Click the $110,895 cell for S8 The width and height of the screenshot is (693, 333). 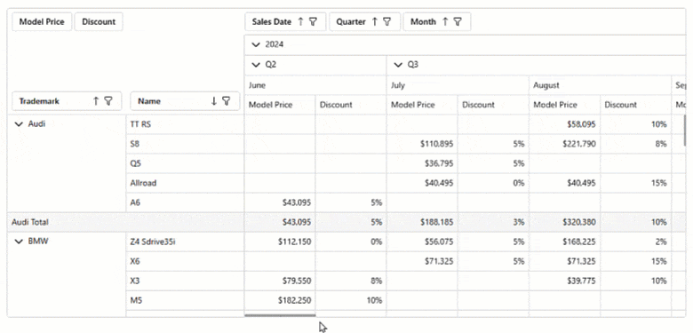coord(422,144)
